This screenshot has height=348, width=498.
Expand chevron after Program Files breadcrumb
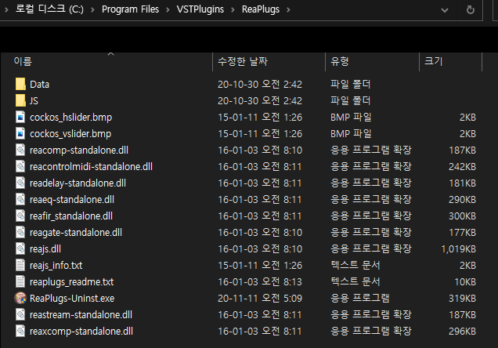(168, 10)
